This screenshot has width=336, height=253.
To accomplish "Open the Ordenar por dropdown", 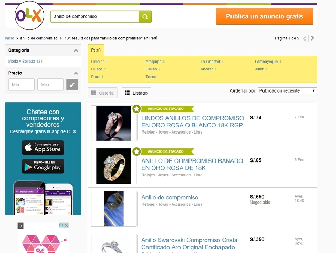I will (x=287, y=90).
